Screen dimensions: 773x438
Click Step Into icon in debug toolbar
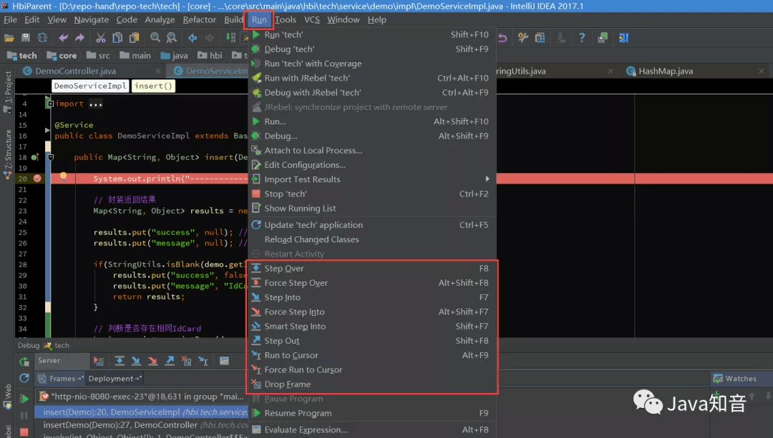click(136, 362)
